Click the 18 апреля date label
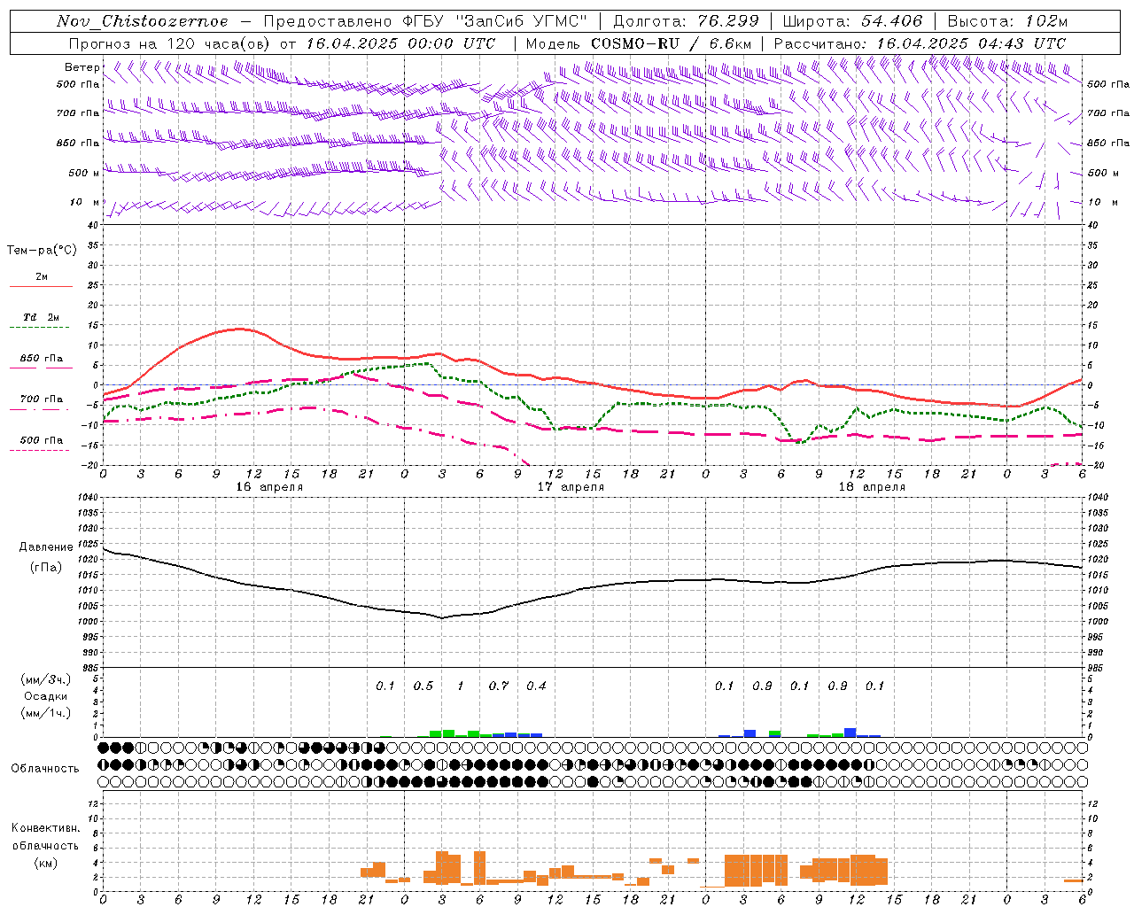This screenshot has height=907, width=1134. (x=872, y=487)
